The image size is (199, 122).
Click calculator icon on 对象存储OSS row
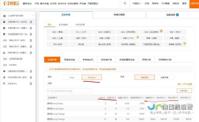coord(31,71)
